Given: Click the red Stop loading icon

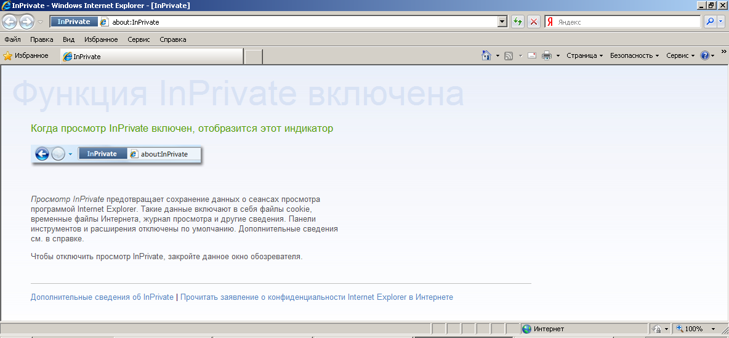Looking at the screenshot, I should 534,22.
